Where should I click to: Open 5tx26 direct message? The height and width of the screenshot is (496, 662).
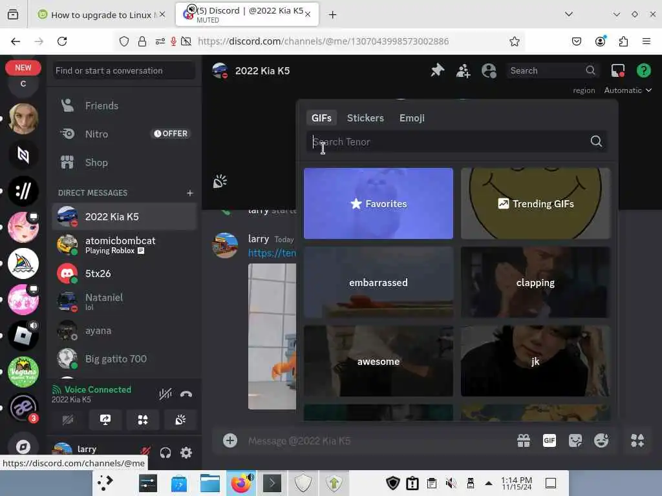point(125,273)
